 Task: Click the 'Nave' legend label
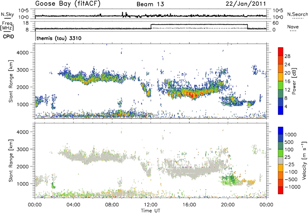pyautogui.click(x=293, y=27)
